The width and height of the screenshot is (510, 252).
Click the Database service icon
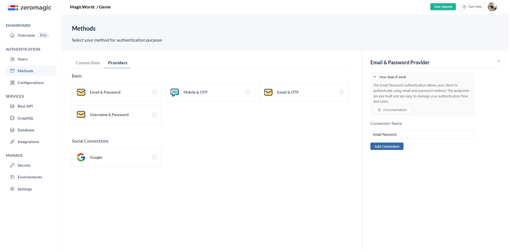(12, 130)
